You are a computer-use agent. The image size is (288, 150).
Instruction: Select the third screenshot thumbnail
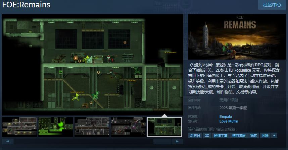tap(92, 127)
